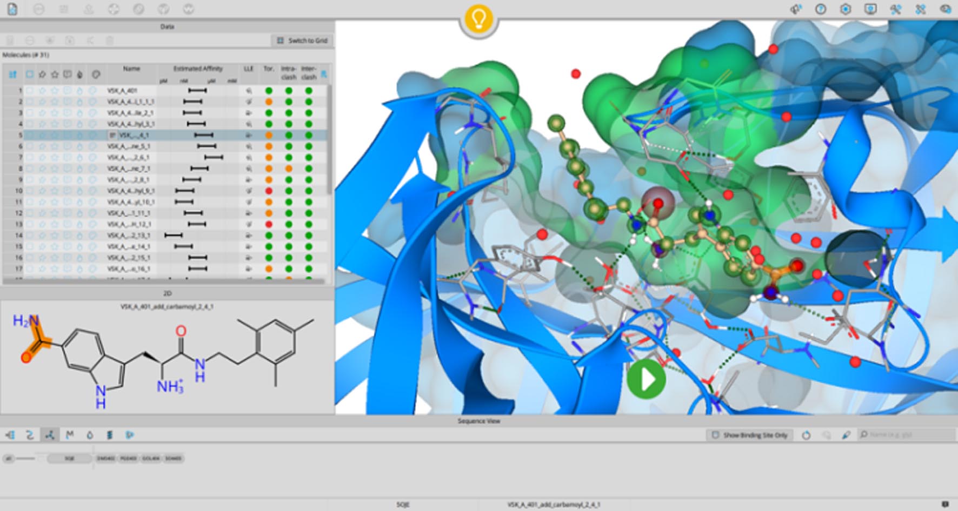Open the settings gear icon in top toolbar
Viewport: 958px width, 511px height.
click(846, 9)
